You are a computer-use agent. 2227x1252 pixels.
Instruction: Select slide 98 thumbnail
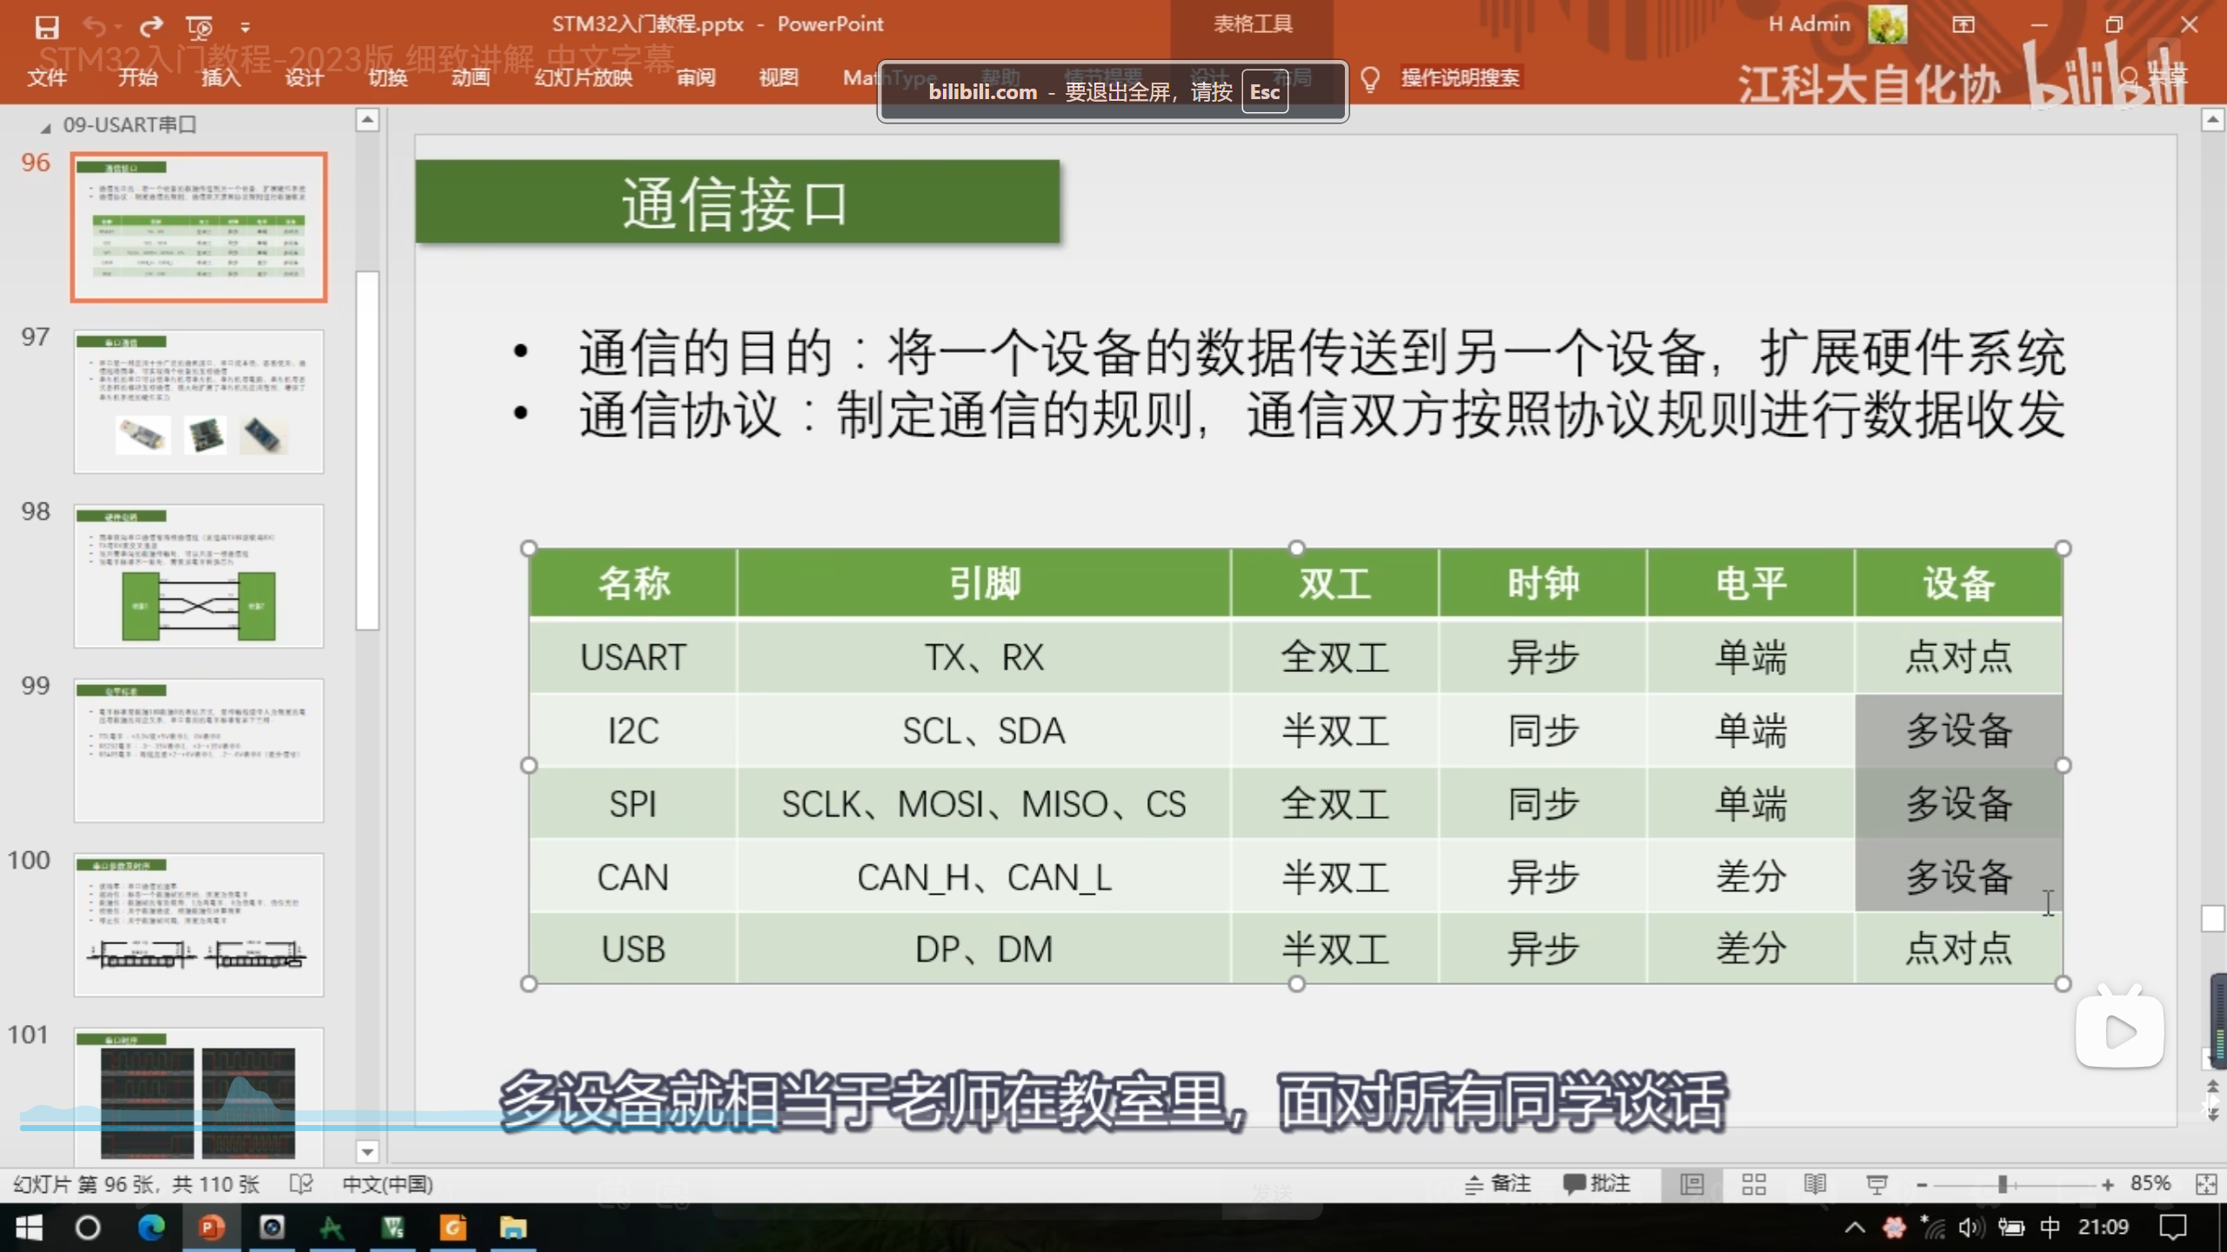tap(198, 576)
